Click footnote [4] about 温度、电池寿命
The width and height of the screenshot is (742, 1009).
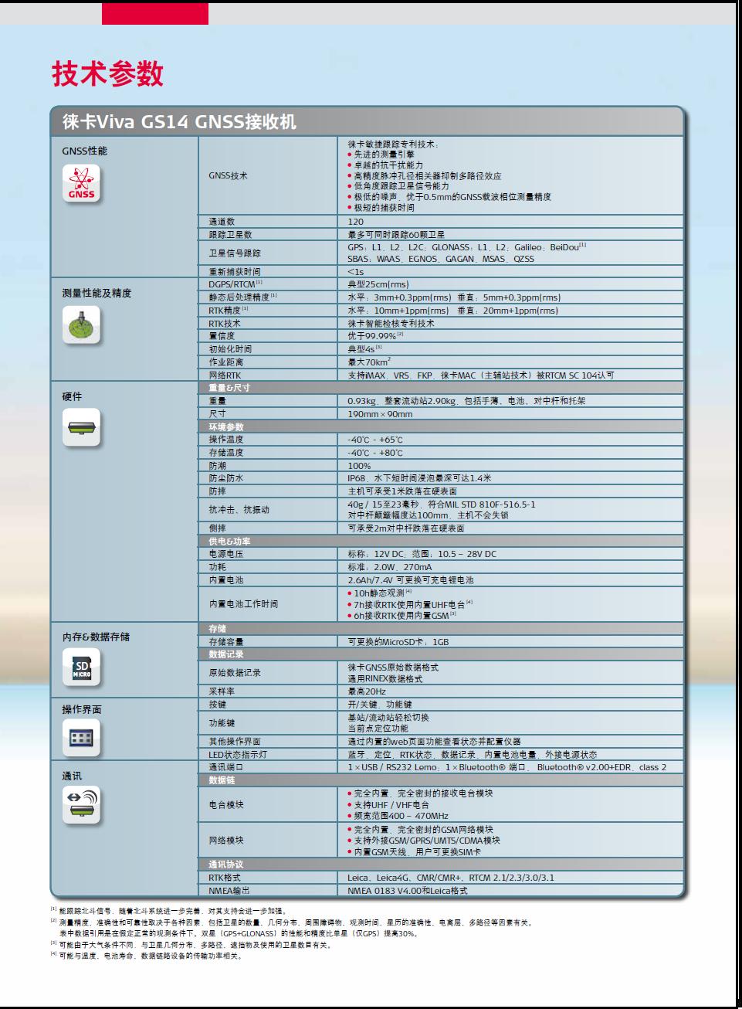[147, 956]
